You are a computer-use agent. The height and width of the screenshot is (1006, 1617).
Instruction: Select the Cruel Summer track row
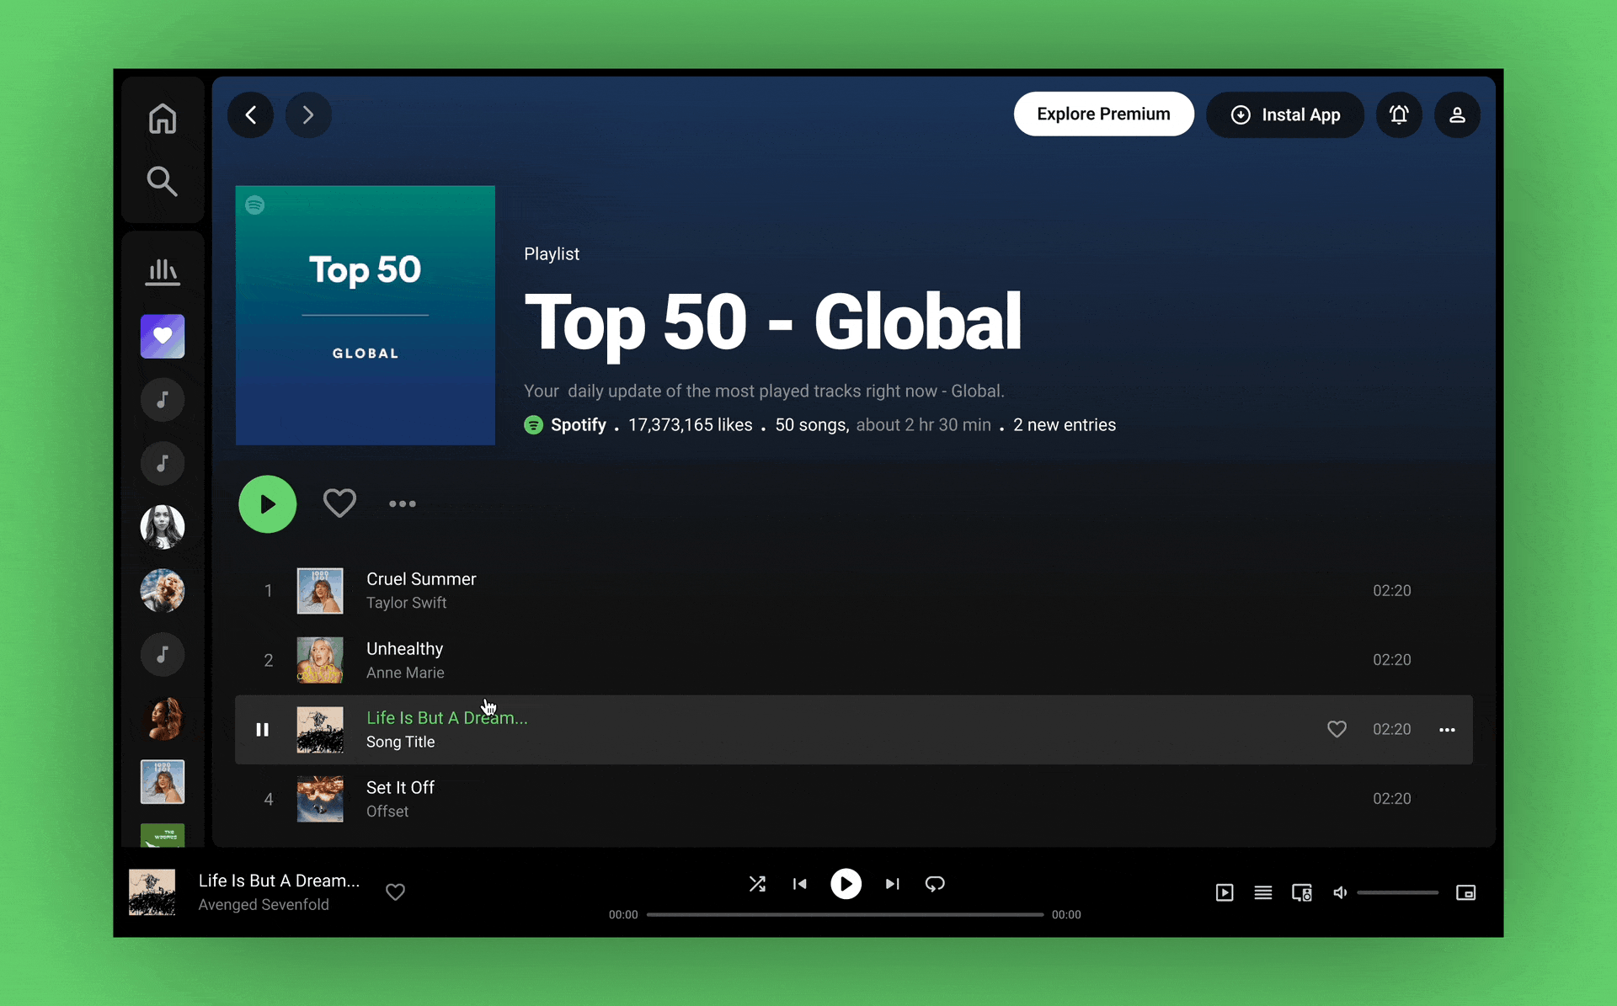coord(842,590)
